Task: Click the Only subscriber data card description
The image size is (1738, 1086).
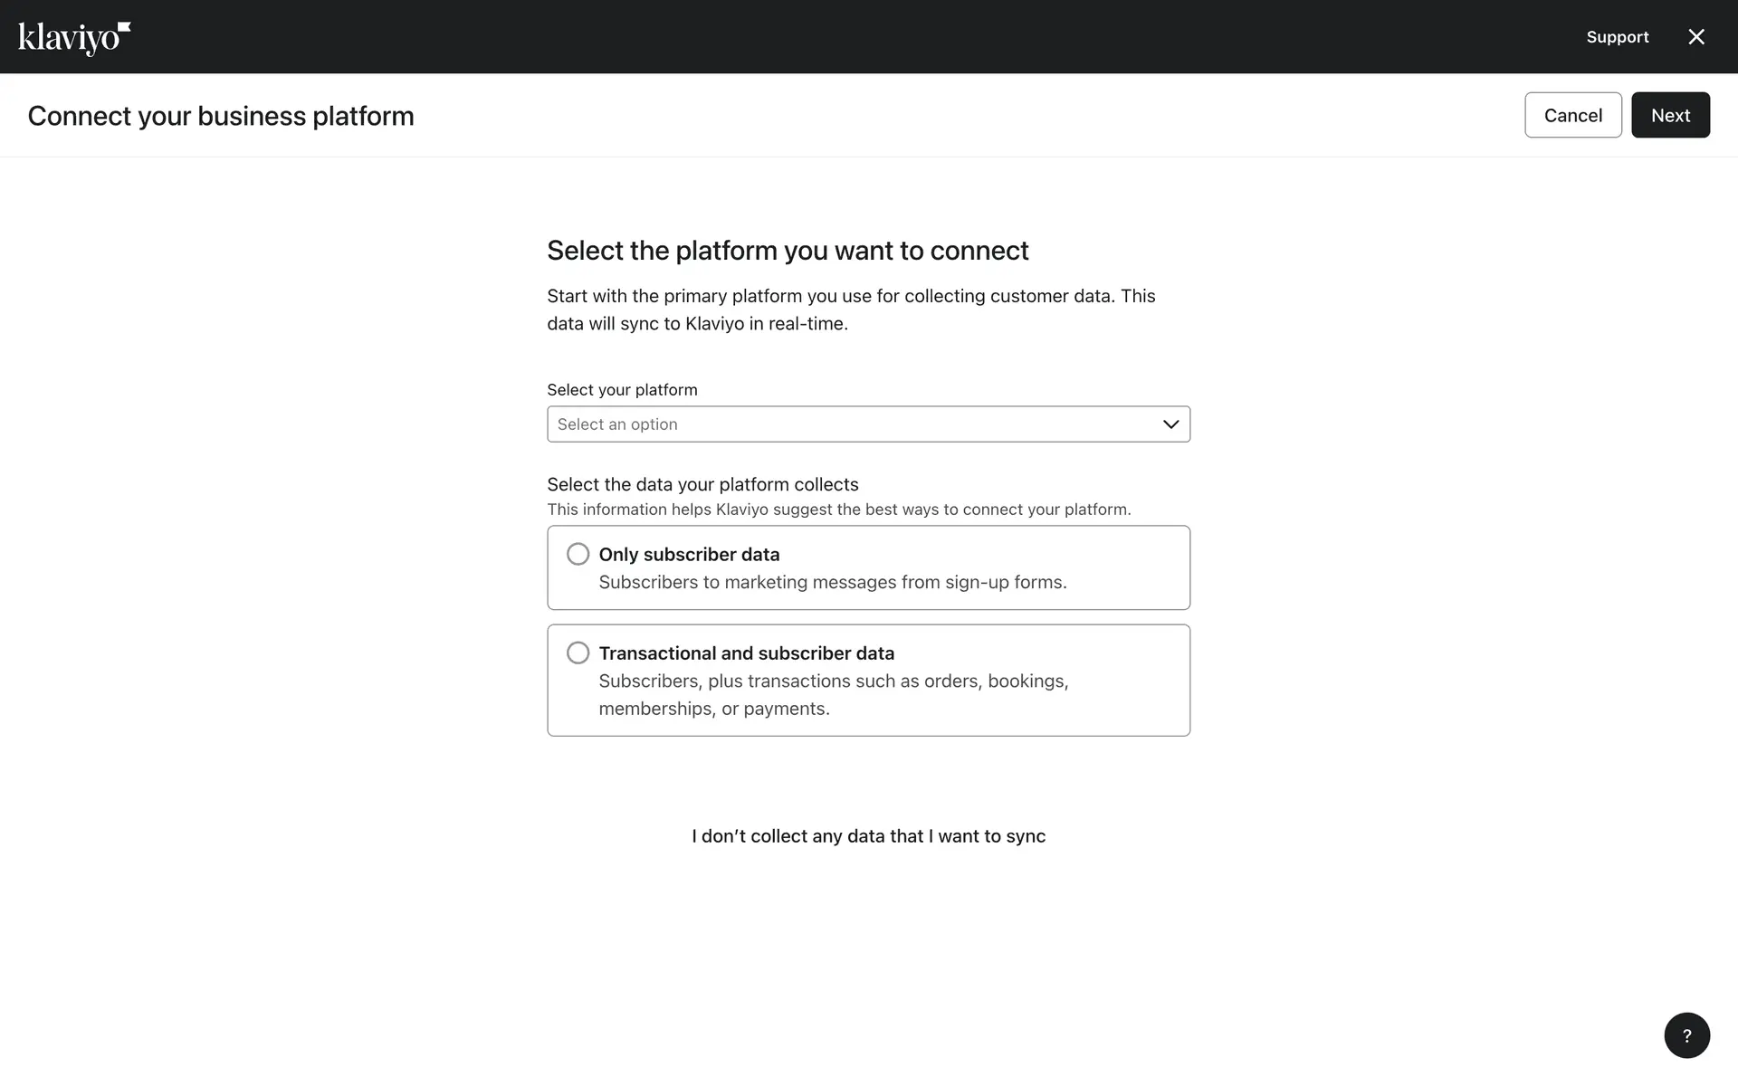Action: tap(832, 582)
